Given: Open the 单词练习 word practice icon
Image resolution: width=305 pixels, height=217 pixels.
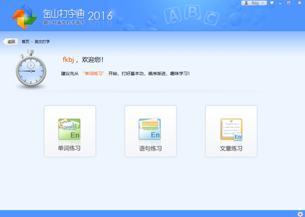Looking at the screenshot, I should pyautogui.click(x=70, y=129).
